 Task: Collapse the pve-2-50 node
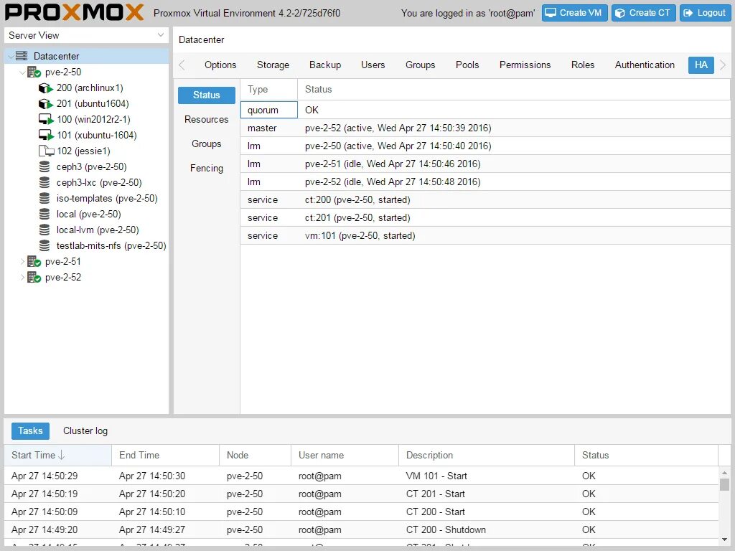click(x=22, y=72)
